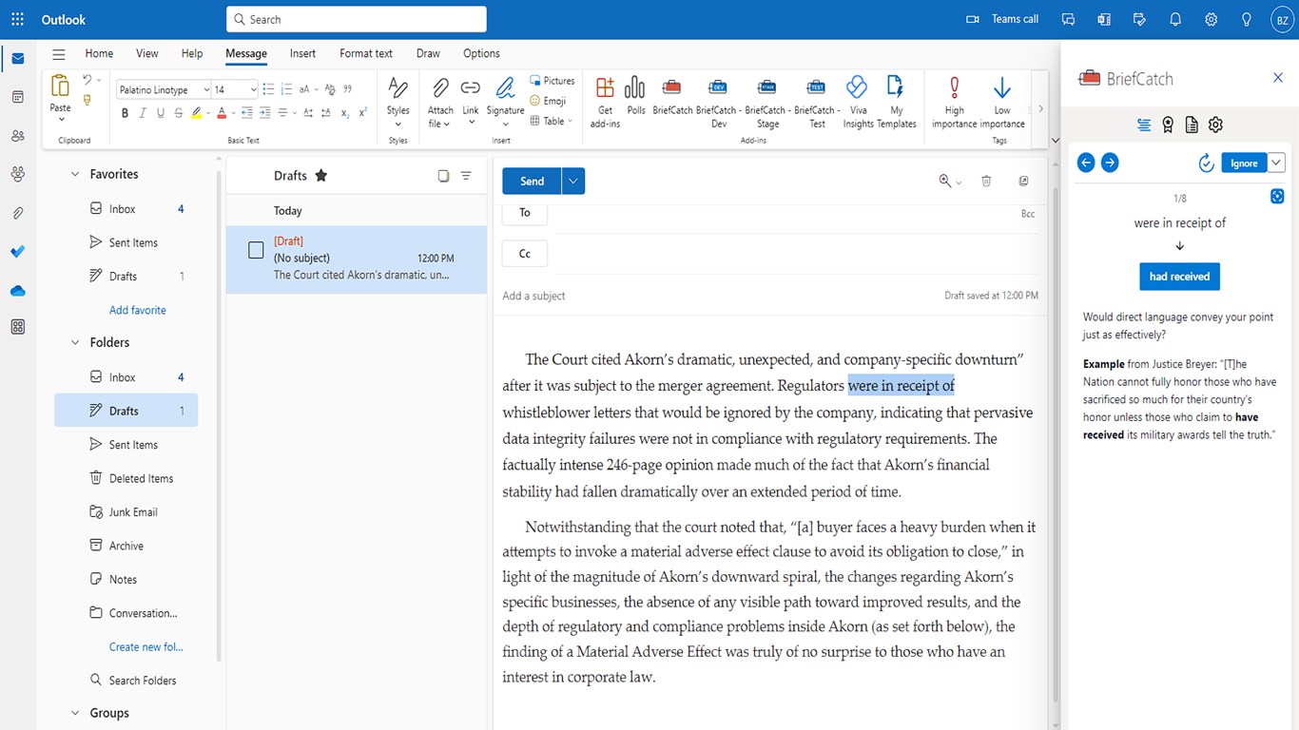Toggle the hamburger navigation pane

coord(59,54)
